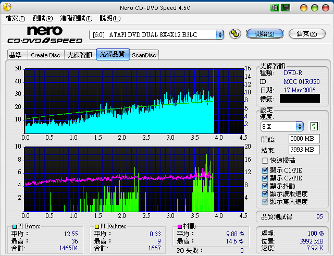Viewport: 334px width, 256px height.
Task: Click the quality score 95
Action: point(319,217)
